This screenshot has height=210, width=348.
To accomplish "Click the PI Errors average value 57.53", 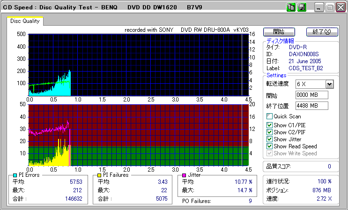I will coord(76,182).
